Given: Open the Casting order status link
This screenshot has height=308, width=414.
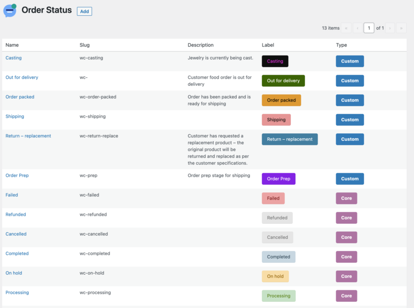Looking at the screenshot, I should pos(13,58).
